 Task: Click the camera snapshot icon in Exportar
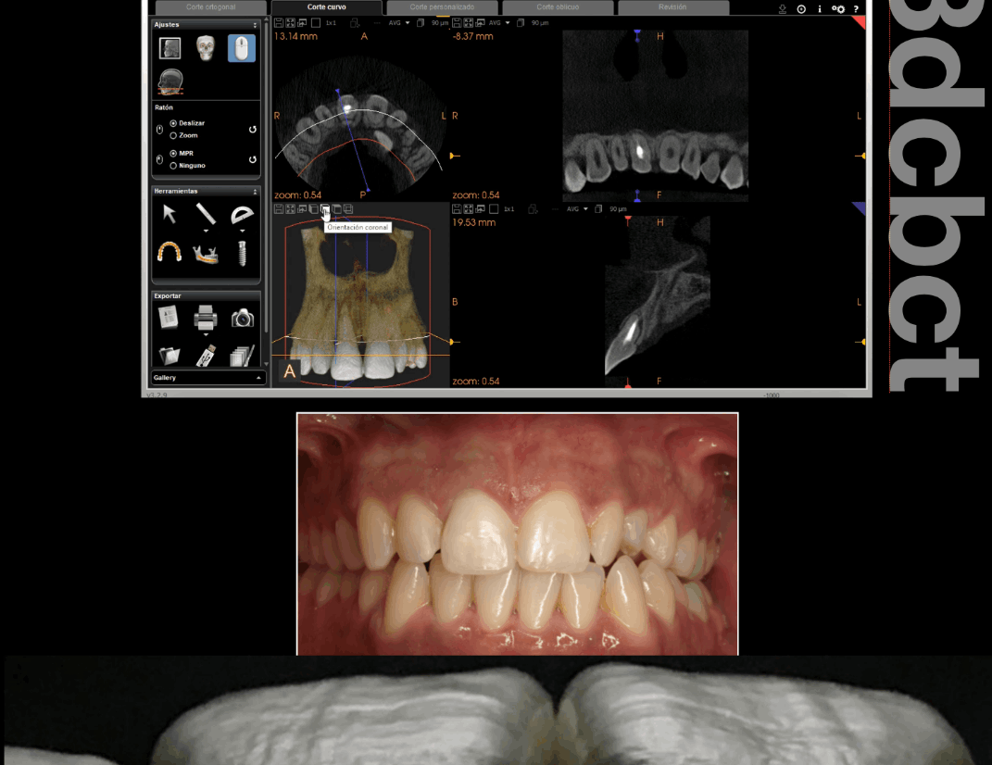242,318
